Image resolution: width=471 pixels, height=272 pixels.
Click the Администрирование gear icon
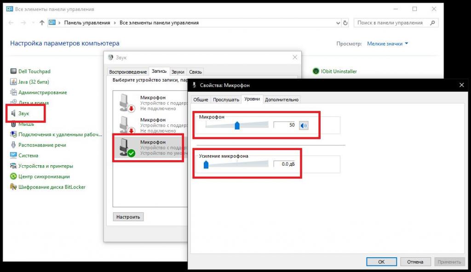(13, 92)
